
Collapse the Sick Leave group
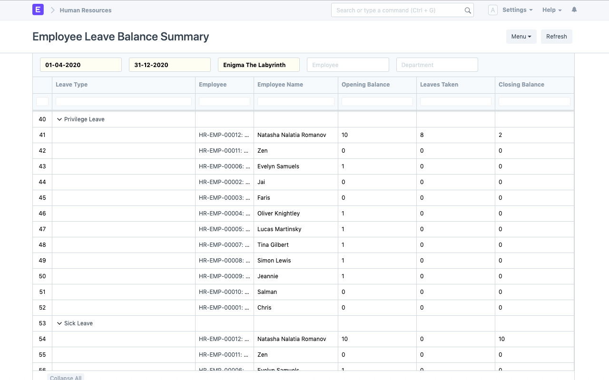pyautogui.click(x=59, y=323)
